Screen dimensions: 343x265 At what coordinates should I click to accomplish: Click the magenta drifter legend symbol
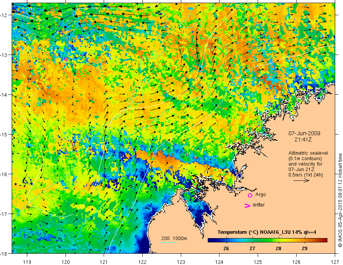tap(247, 205)
